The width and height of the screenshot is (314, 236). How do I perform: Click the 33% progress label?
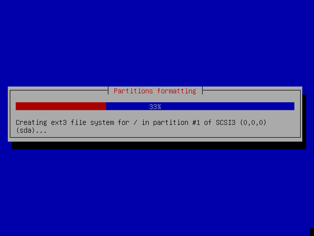(155, 107)
